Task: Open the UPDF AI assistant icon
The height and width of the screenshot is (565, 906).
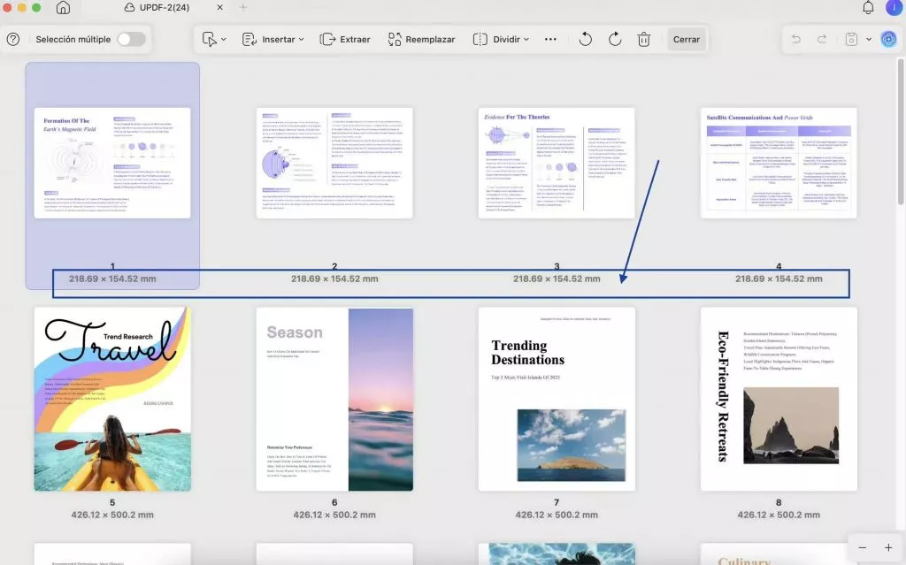Action: [888, 39]
